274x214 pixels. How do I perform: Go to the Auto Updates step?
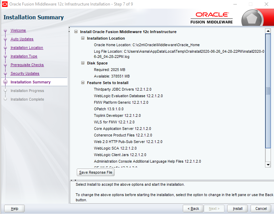22,39
